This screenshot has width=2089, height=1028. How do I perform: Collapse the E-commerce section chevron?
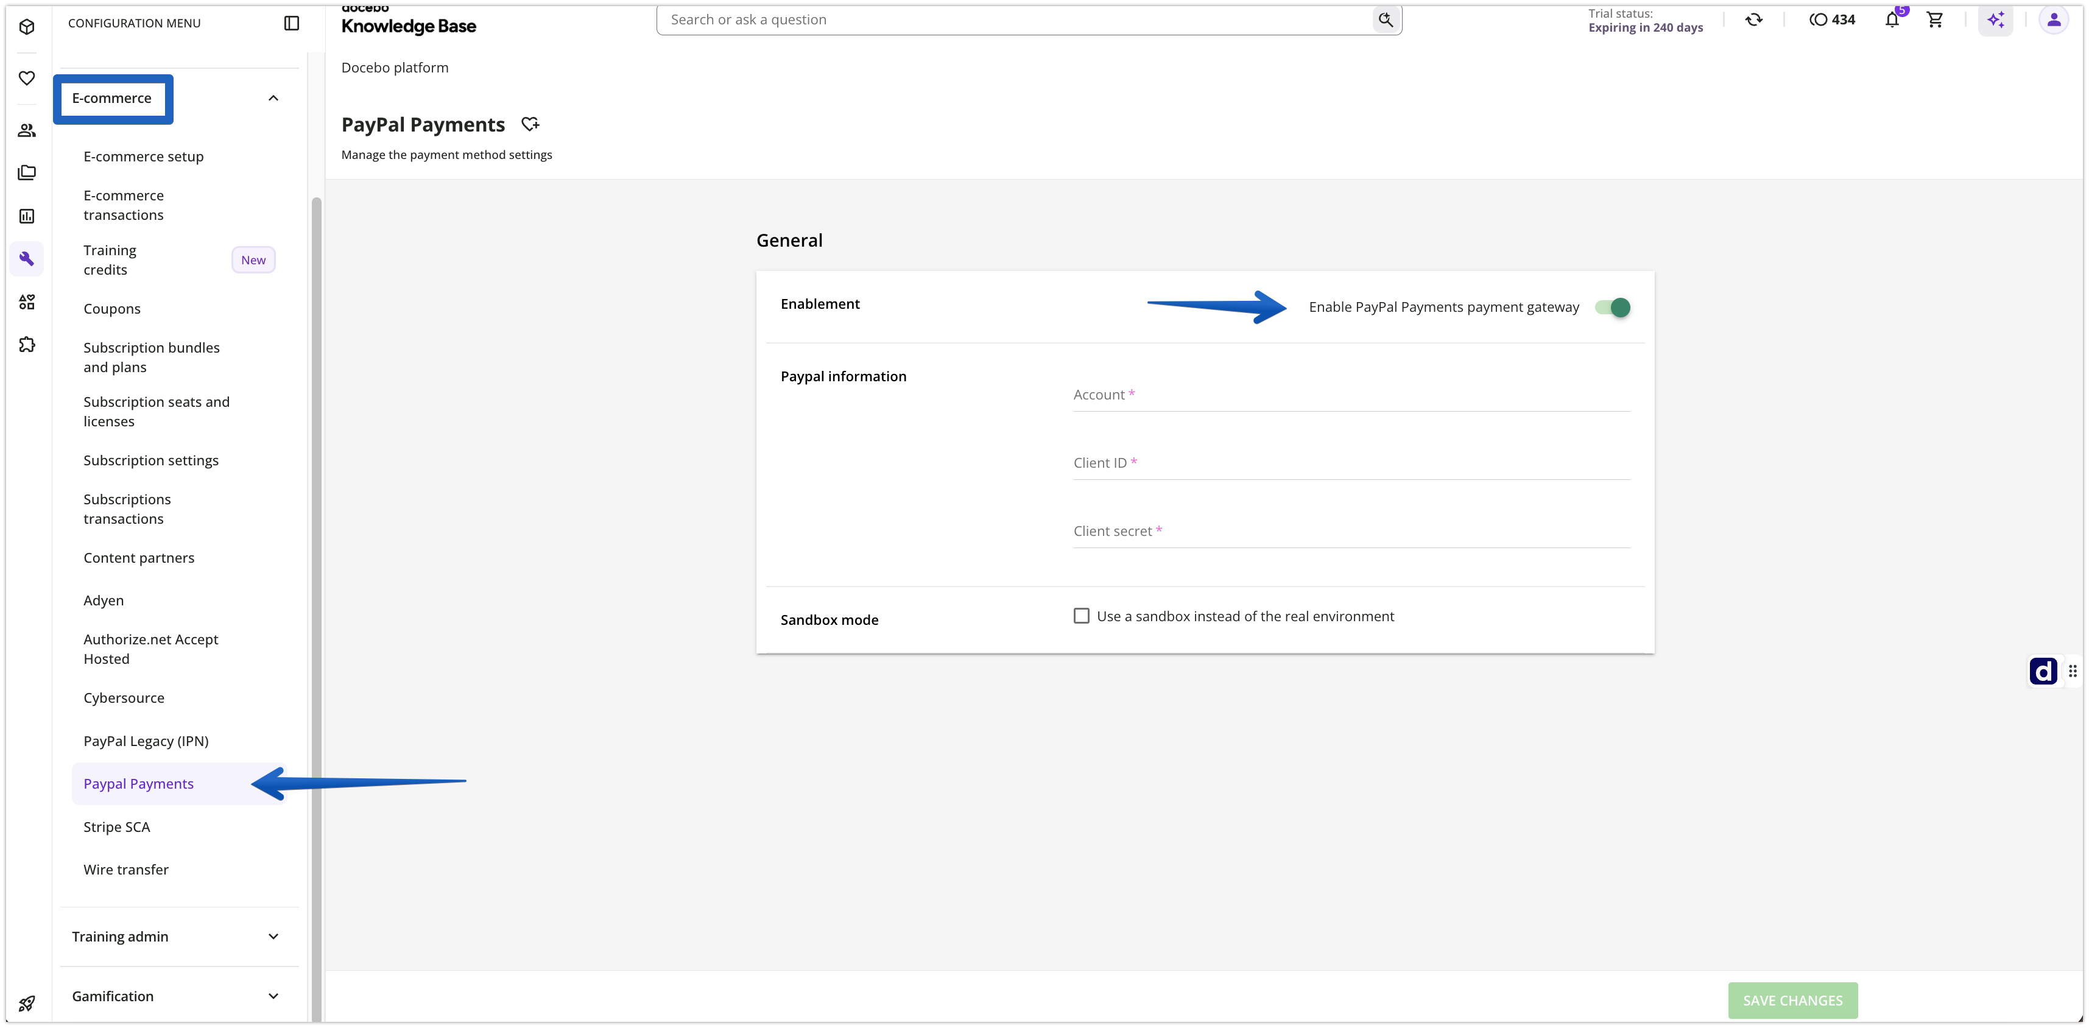(x=273, y=98)
